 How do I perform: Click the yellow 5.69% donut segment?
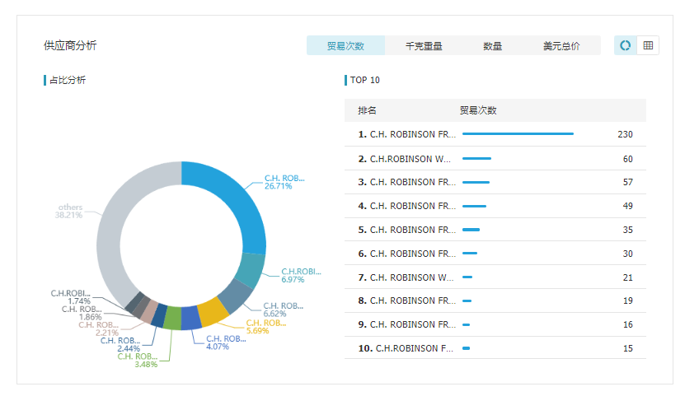pyautogui.click(x=213, y=311)
